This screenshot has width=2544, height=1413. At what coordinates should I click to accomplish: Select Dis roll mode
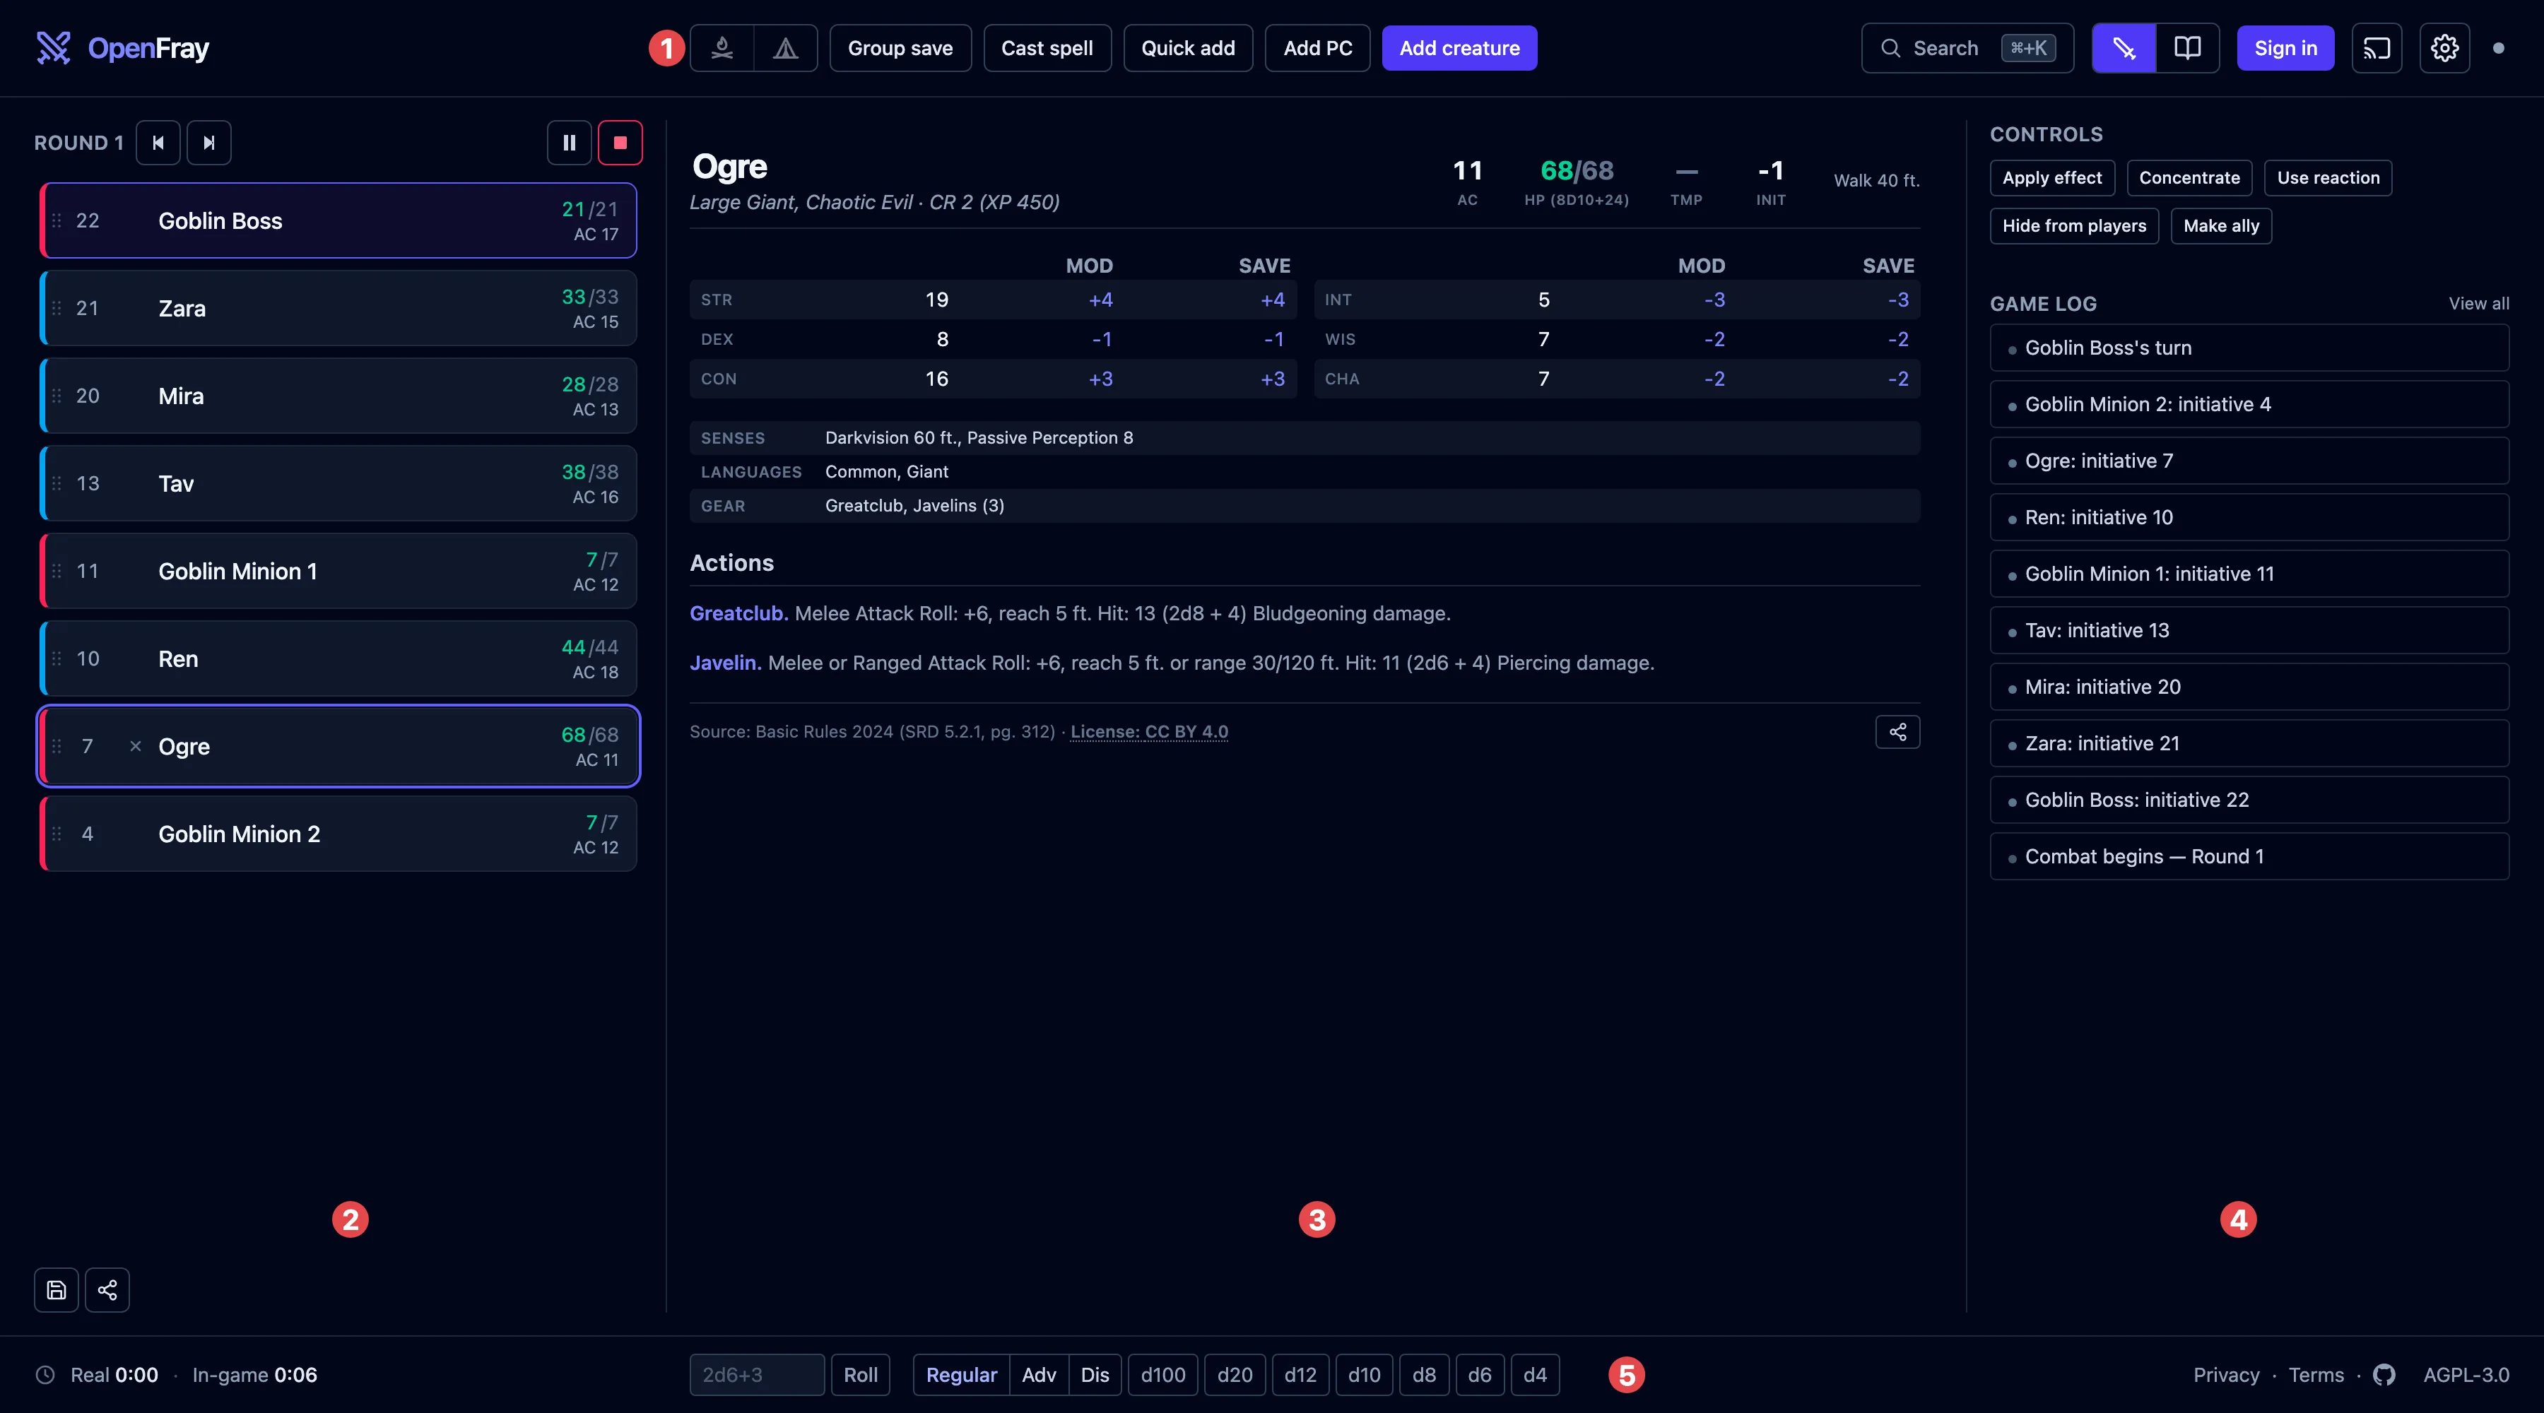tap(1095, 1374)
